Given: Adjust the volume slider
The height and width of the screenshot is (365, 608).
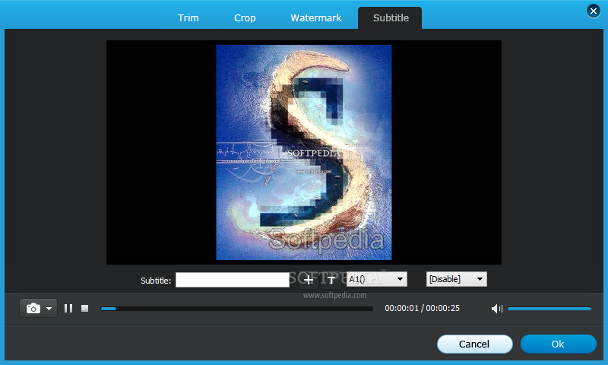Looking at the screenshot, I should (549, 309).
